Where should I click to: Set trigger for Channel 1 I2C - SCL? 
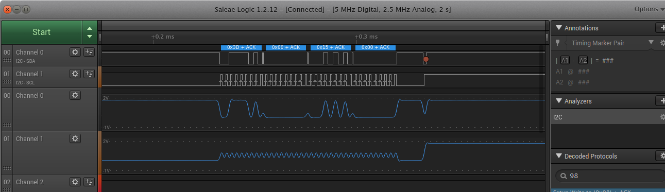(89, 74)
